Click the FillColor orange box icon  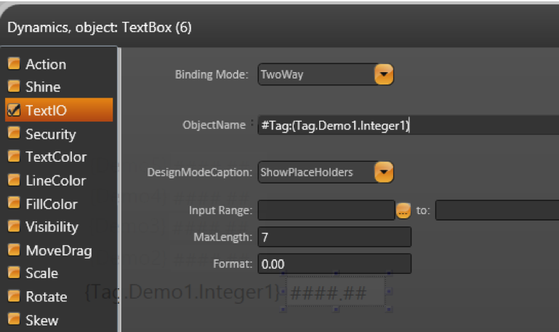coord(14,204)
